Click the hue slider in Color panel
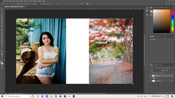This screenshot has height=98, width=175. pyautogui.click(x=173, y=21)
